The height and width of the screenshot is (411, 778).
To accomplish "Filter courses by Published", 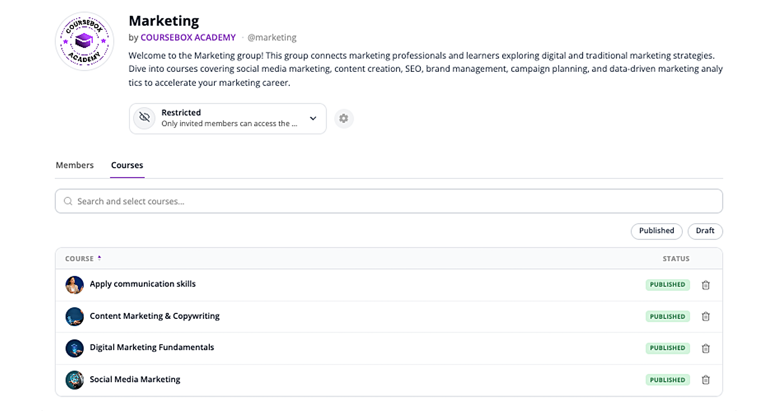I will (x=656, y=231).
